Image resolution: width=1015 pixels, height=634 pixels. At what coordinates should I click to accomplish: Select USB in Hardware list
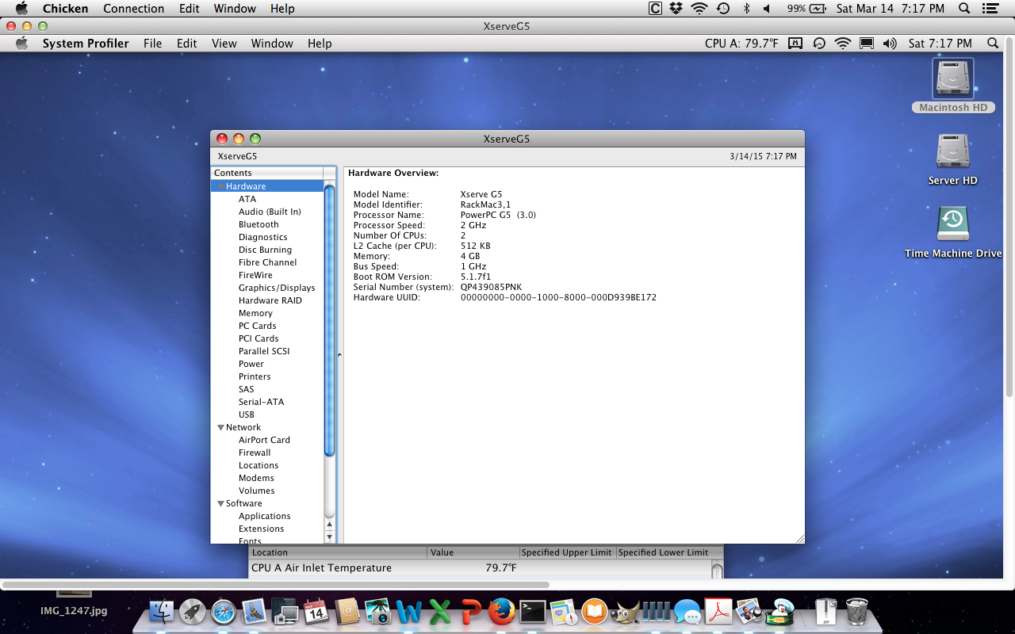247,414
